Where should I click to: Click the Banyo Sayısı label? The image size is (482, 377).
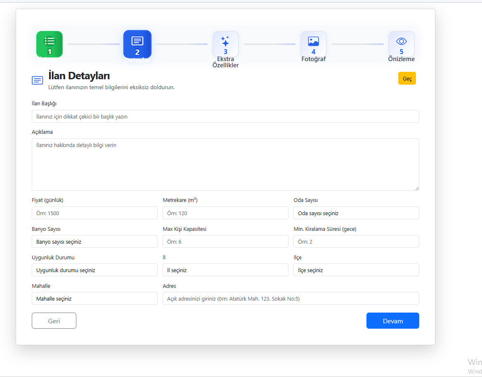[46, 229]
